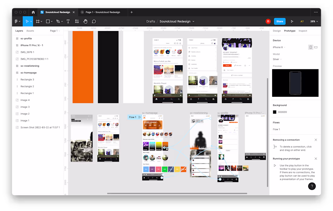333x211 pixels.
Task: Open the Comment tool
Action: click(94, 21)
